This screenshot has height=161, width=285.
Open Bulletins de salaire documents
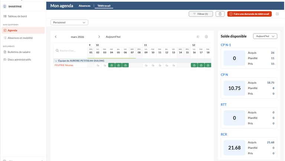point(19,52)
